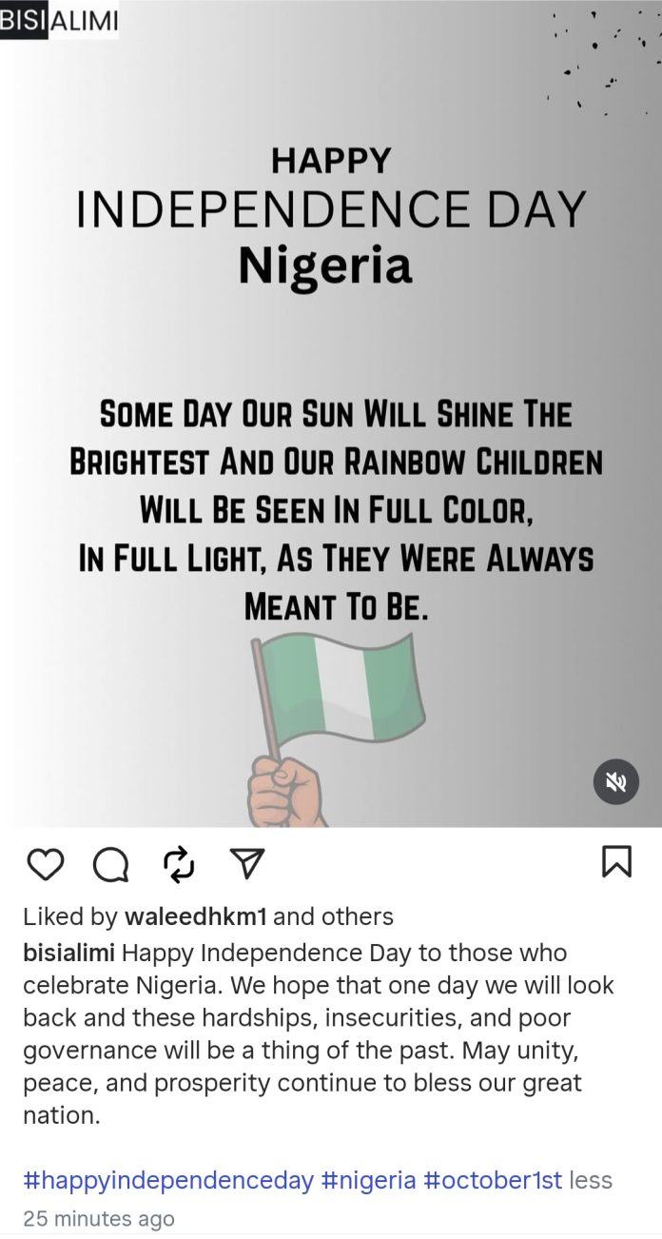Tap the #nigeria hashtag
Viewport: 662px width, 1239px height.
click(x=369, y=1181)
